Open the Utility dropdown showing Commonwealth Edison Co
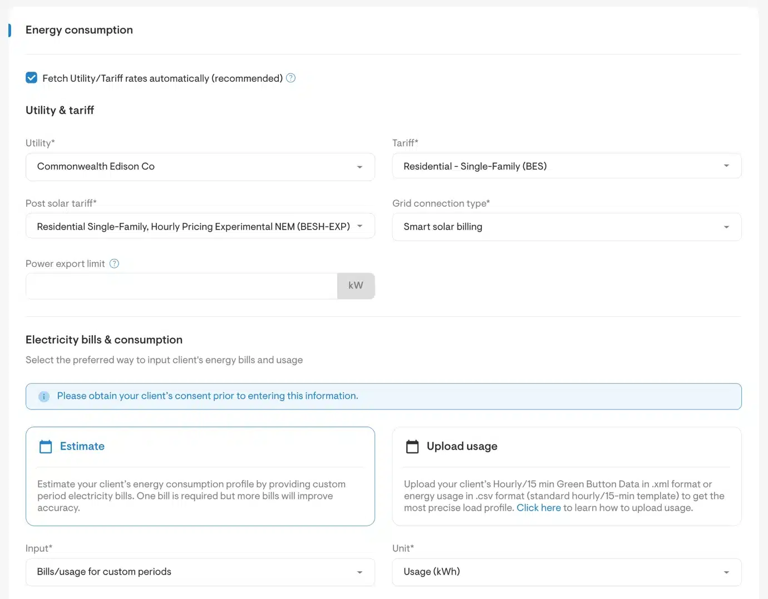The image size is (768, 599). 200,167
